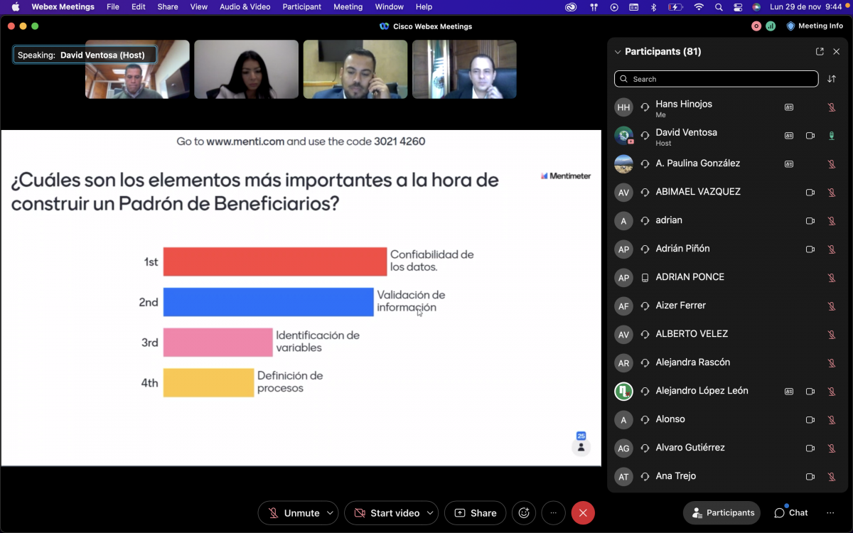The height and width of the screenshot is (533, 853).
Task: Click the camera icon in Alonso's row
Action: pos(810,420)
